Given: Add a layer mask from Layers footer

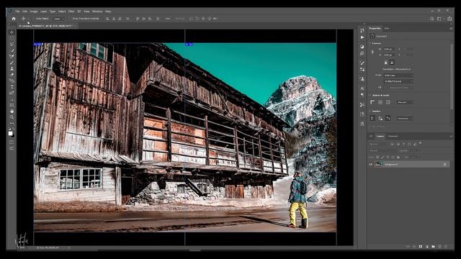Looking at the screenshot, I should point(421,247).
